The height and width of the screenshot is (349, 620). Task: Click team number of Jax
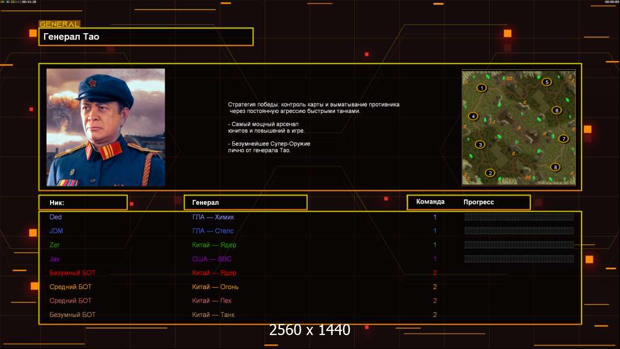(x=435, y=259)
